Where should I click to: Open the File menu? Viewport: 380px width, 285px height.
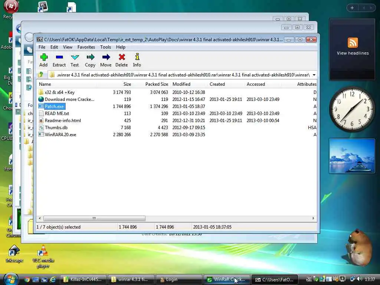tap(42, 47)
